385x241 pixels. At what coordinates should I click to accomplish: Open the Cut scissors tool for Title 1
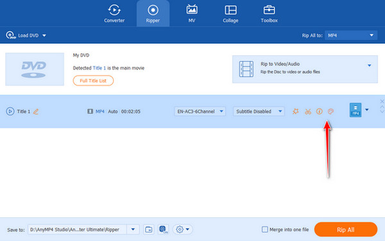coord(308,112)
